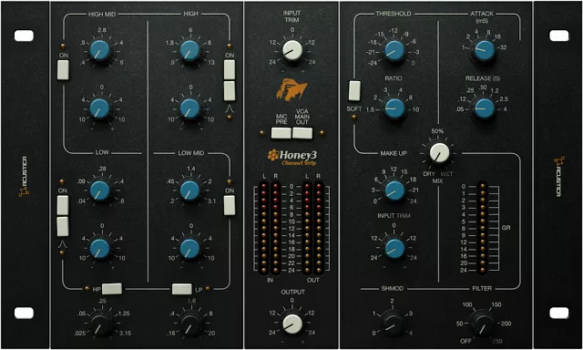The height and width of the screenshot is (350, 583).
Task: Switch on the HP filter button
Action: pos(112,289)
